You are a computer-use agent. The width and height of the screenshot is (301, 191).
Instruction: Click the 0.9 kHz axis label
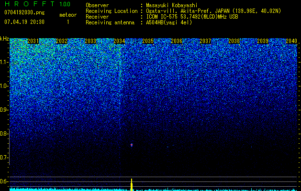(x=4, y=110)
